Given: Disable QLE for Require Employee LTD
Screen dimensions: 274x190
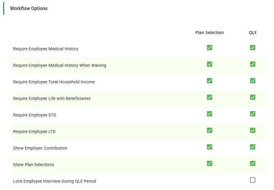Looking at the screenshot, I should [253, 130].
